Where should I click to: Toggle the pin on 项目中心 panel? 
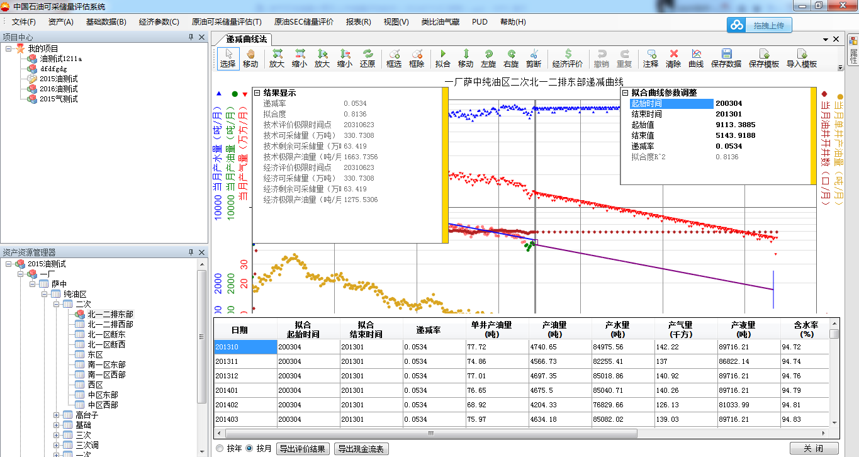[x=191, y=38]
